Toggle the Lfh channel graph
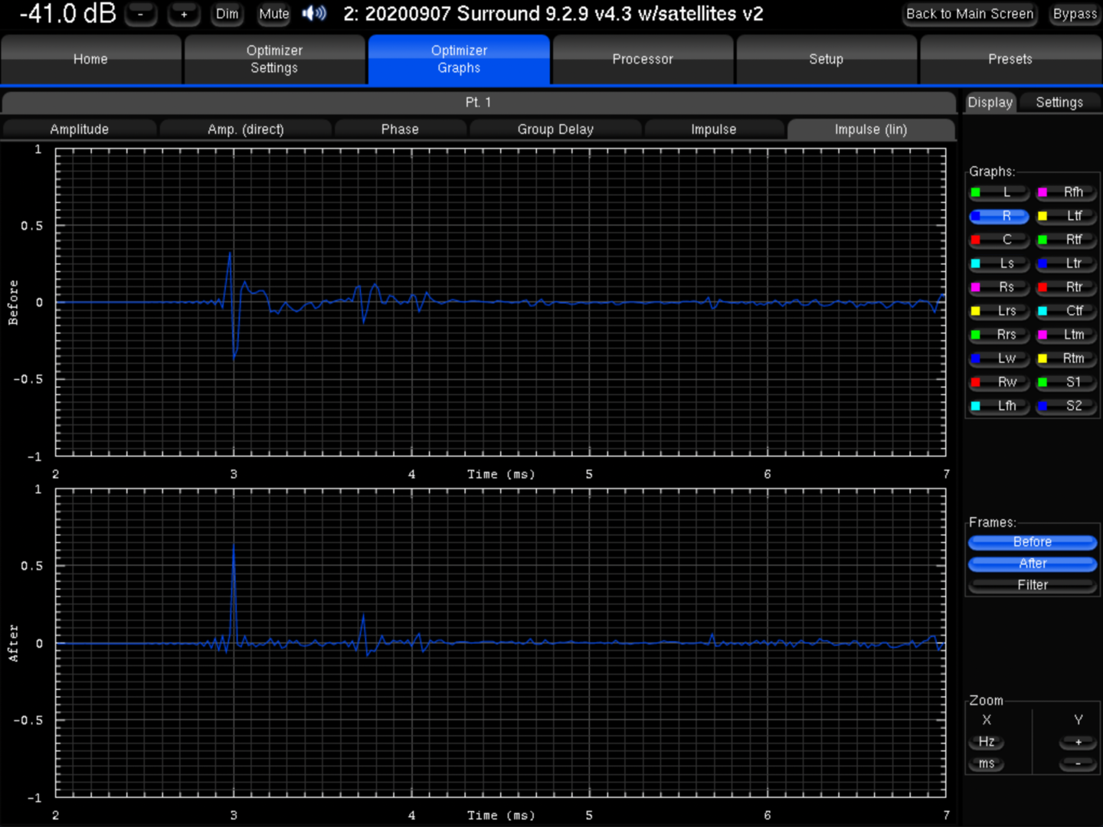Image resolution: width=1103 pixels, height=827 pixels. 1000,406
